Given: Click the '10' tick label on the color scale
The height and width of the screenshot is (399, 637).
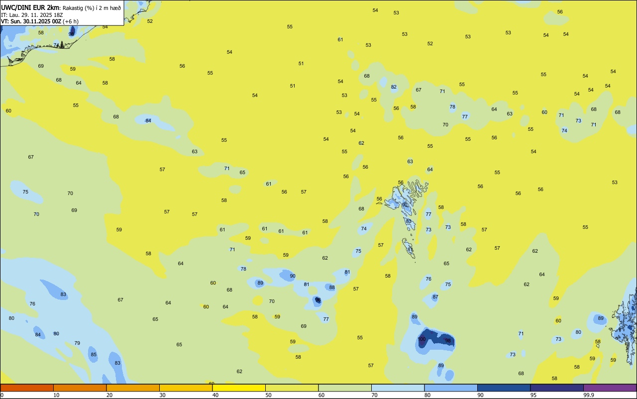Looking at the screenshot, I should coord(56,395).
